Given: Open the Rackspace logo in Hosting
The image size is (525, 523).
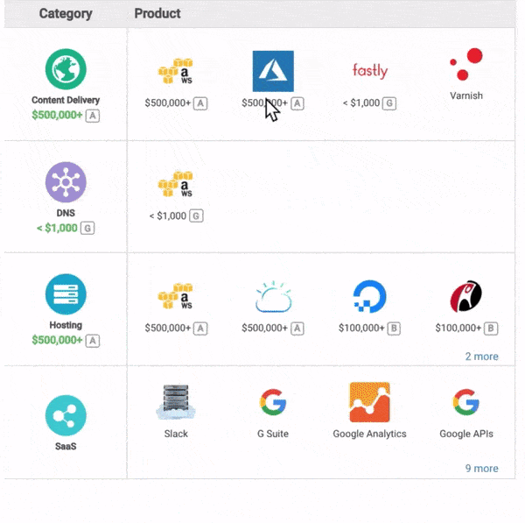Looking at the screenshot, I should coord(466,296).
